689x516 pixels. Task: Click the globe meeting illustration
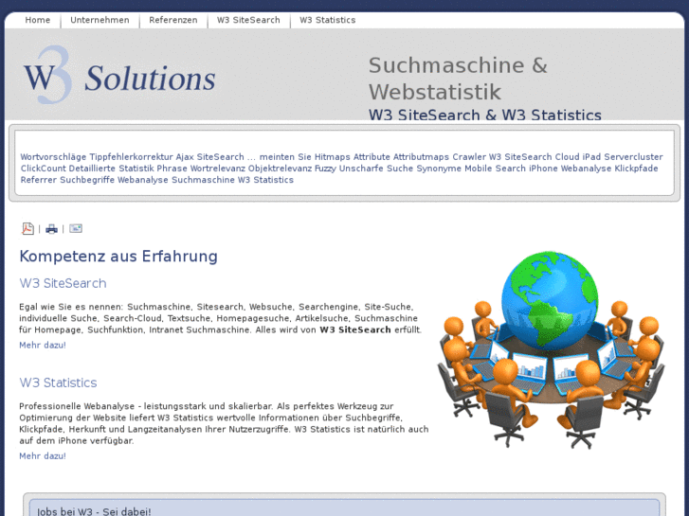tap(551, 349)
